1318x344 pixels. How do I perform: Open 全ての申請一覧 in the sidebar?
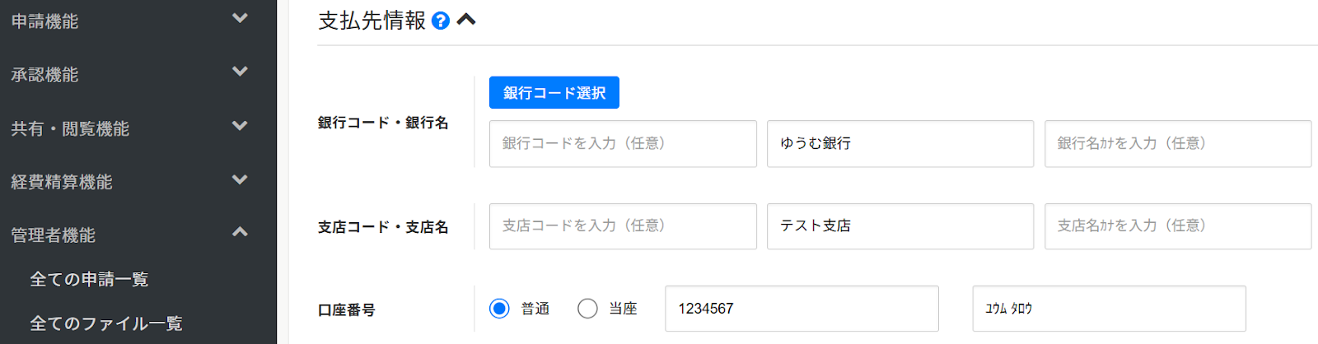pos(89,280)
